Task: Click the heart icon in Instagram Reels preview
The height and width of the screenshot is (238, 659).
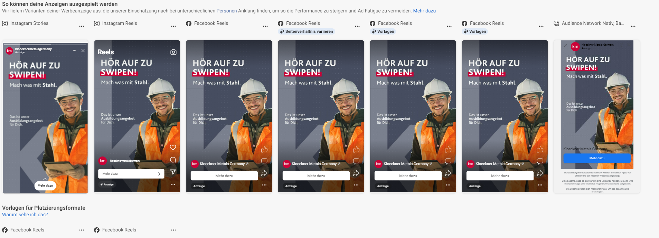Action: click(173, 147)
